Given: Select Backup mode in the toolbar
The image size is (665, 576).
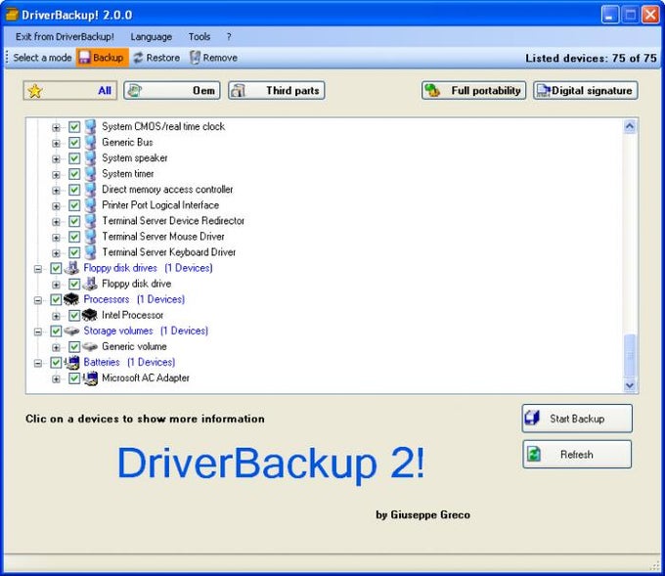Looking at the screenshot, I should point(103,58).
